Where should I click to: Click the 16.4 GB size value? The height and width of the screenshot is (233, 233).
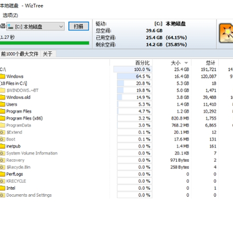click(182, 76)
